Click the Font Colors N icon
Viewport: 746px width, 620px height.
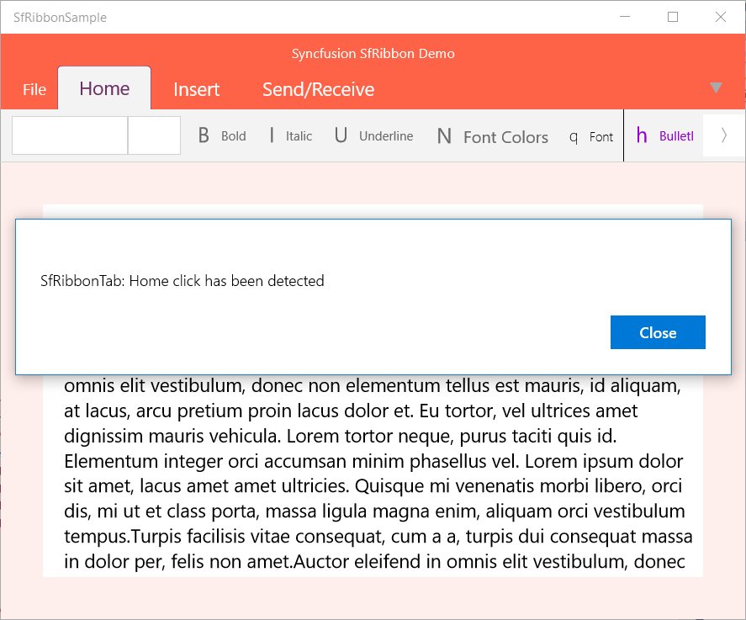[x=444, y=136]
